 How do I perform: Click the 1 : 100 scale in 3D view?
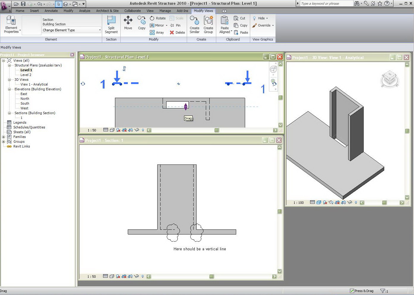tap(298, 203)
